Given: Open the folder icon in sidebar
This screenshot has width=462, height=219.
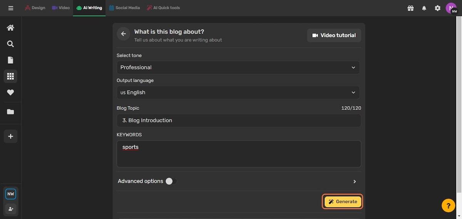Looking at the screenshot, I should point(10,112).
